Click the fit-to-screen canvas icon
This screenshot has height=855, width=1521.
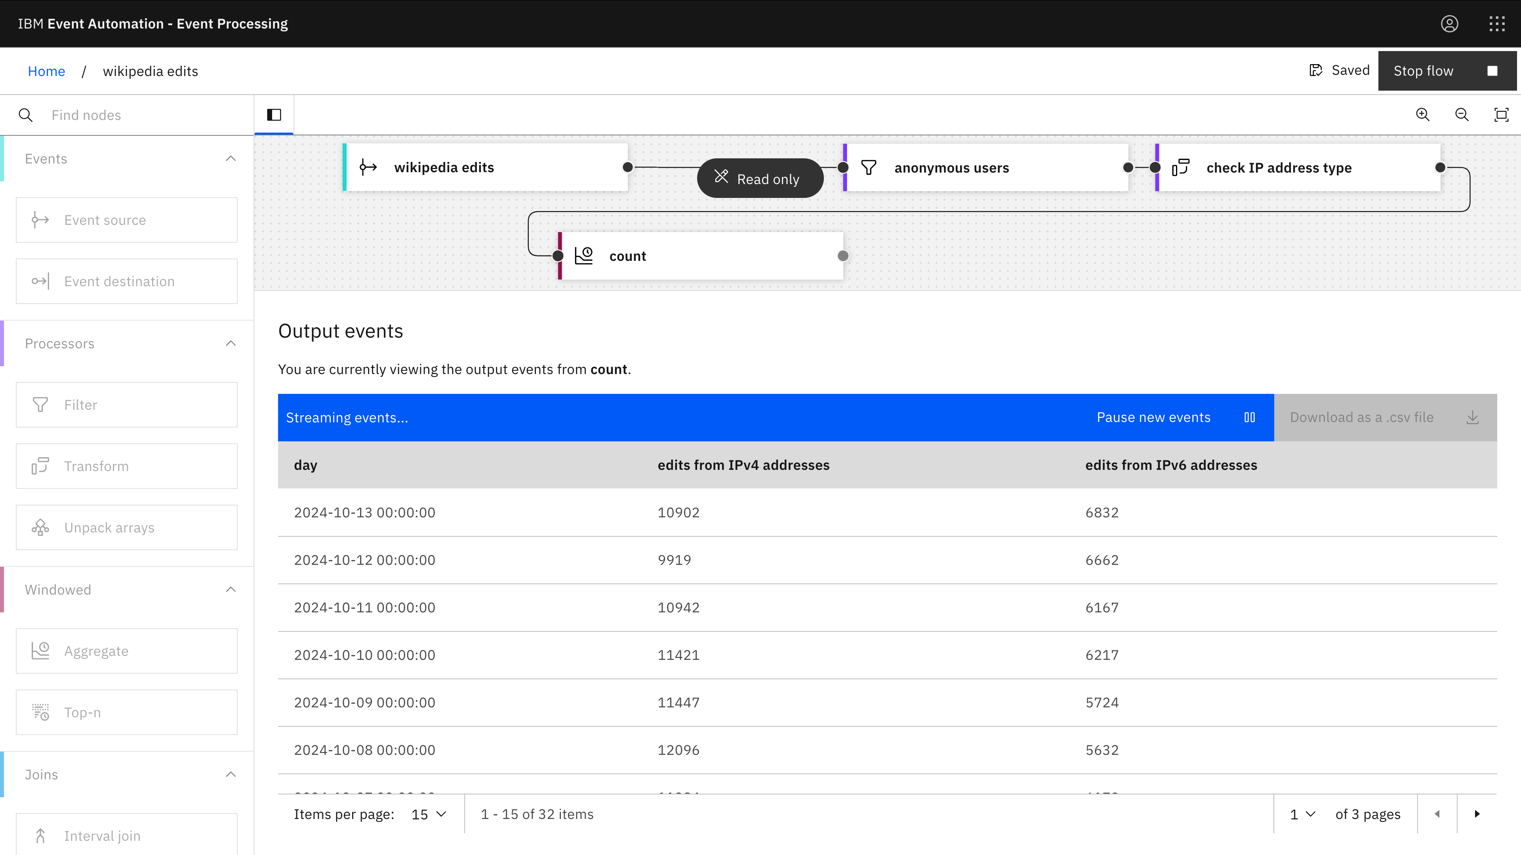tap(1501, 114)
